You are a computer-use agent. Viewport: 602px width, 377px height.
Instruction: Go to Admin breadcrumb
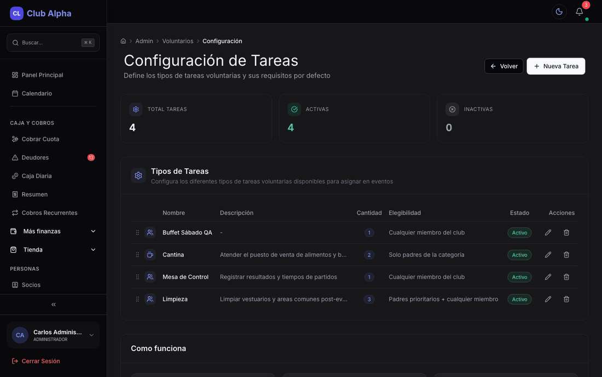click(x=144, y=41)
